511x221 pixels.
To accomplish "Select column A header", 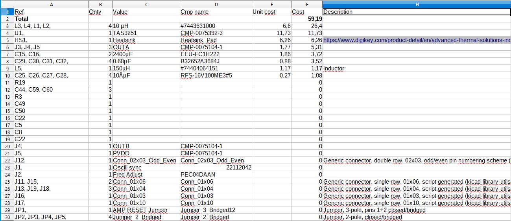I will [51, 4].
